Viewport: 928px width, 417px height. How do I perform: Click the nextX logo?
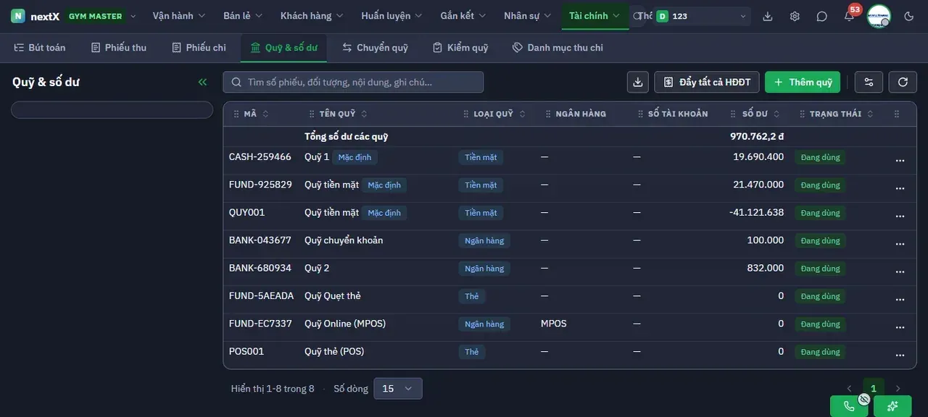(x=35, y=16)
